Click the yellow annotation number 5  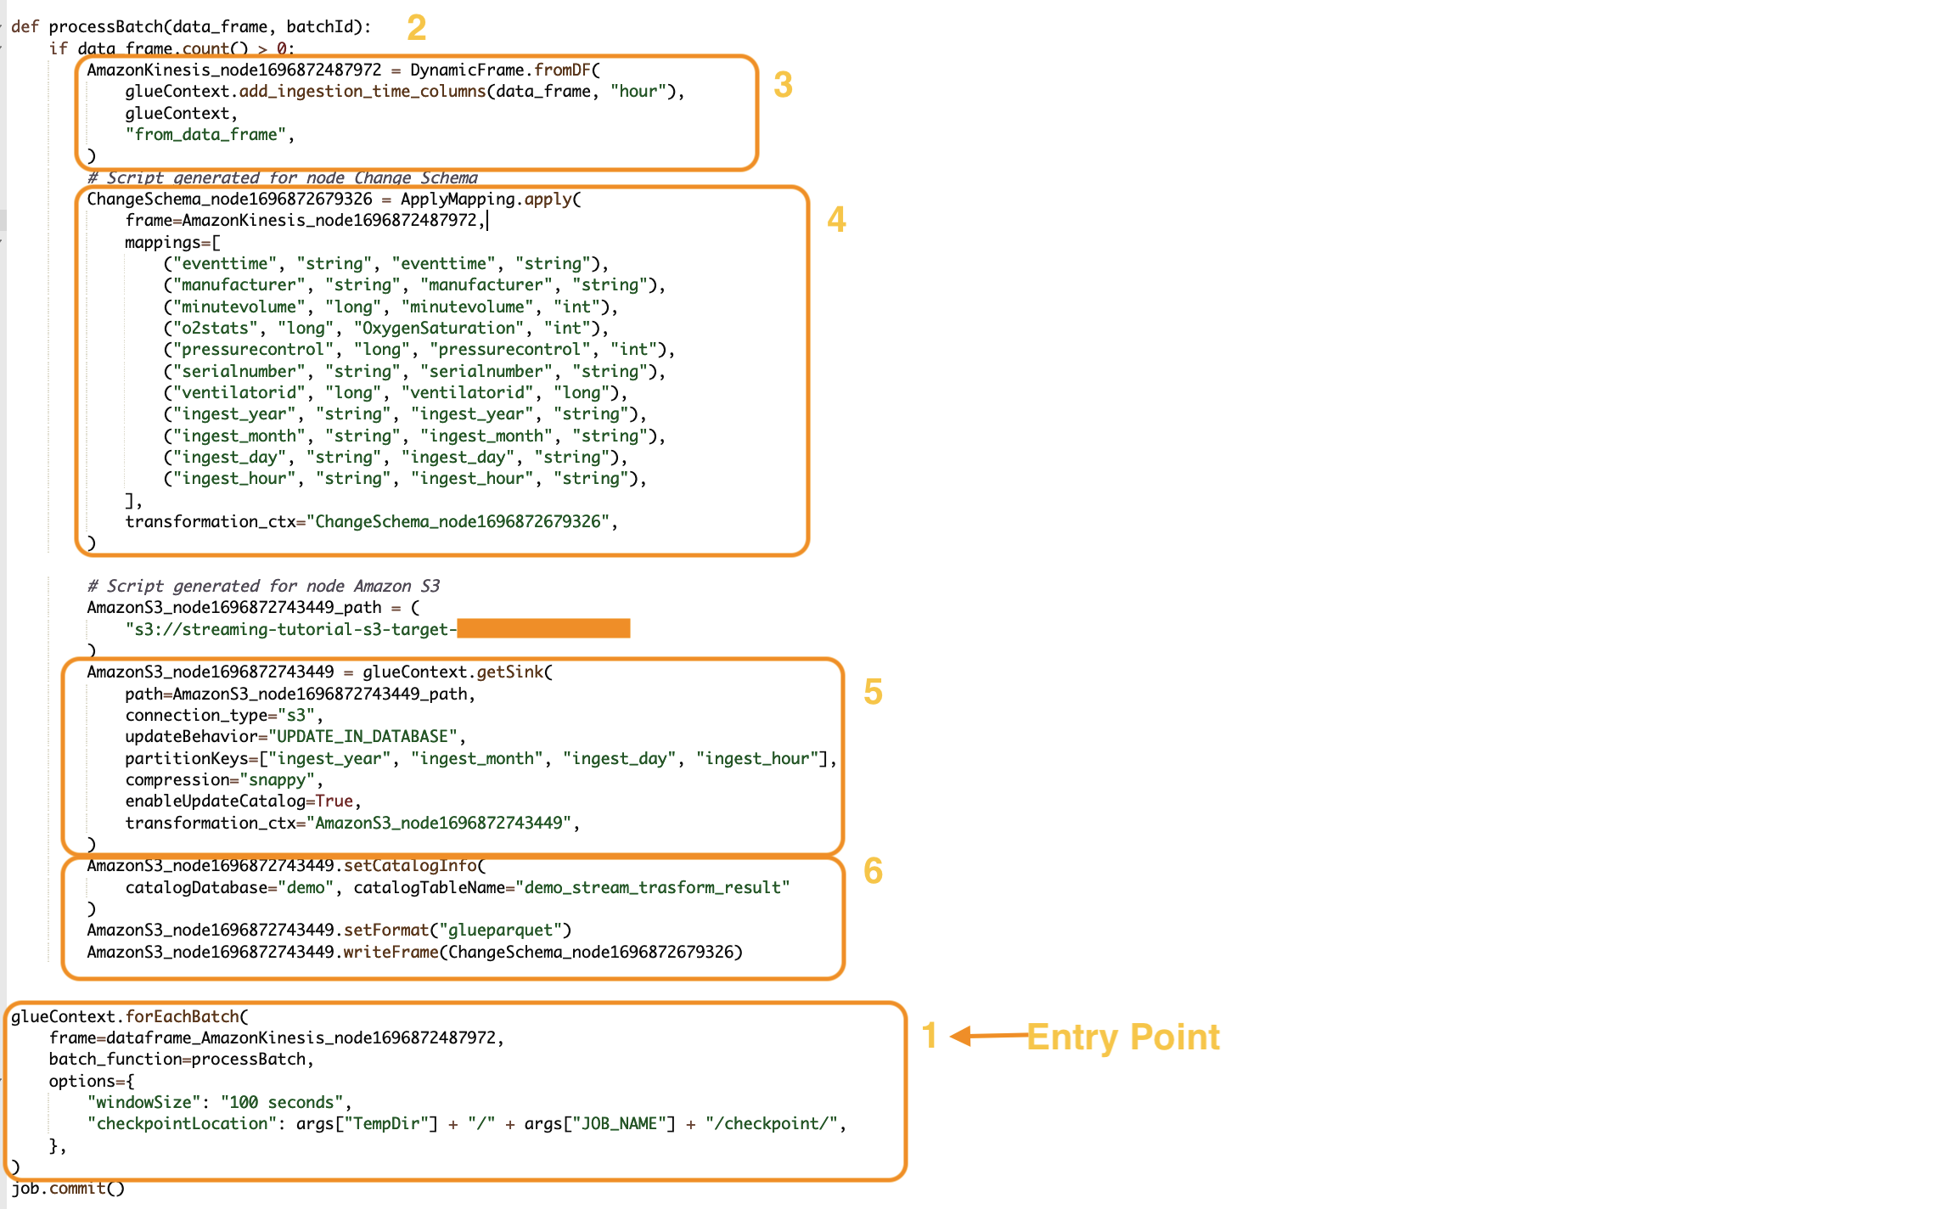[x=873, y=692]
